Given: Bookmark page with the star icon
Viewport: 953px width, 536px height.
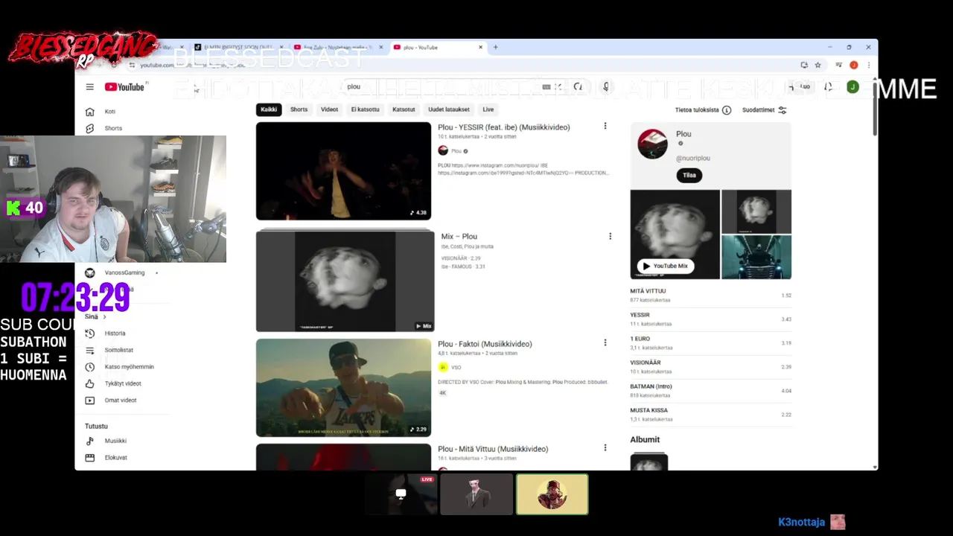Looking at the screenshot, I should point(817,65).
